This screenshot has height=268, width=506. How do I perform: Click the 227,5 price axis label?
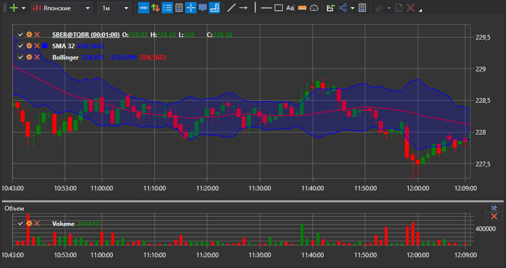click(x=483, y=164)
